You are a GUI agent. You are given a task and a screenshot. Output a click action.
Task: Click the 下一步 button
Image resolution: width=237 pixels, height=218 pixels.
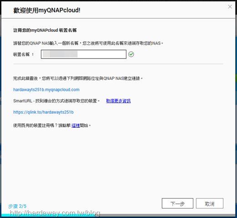(177, 203)
